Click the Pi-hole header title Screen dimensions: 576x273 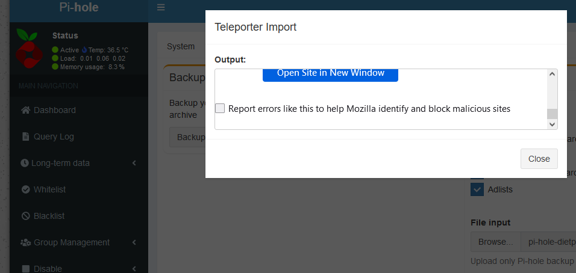pyautogui.click(x=79, y=7)
